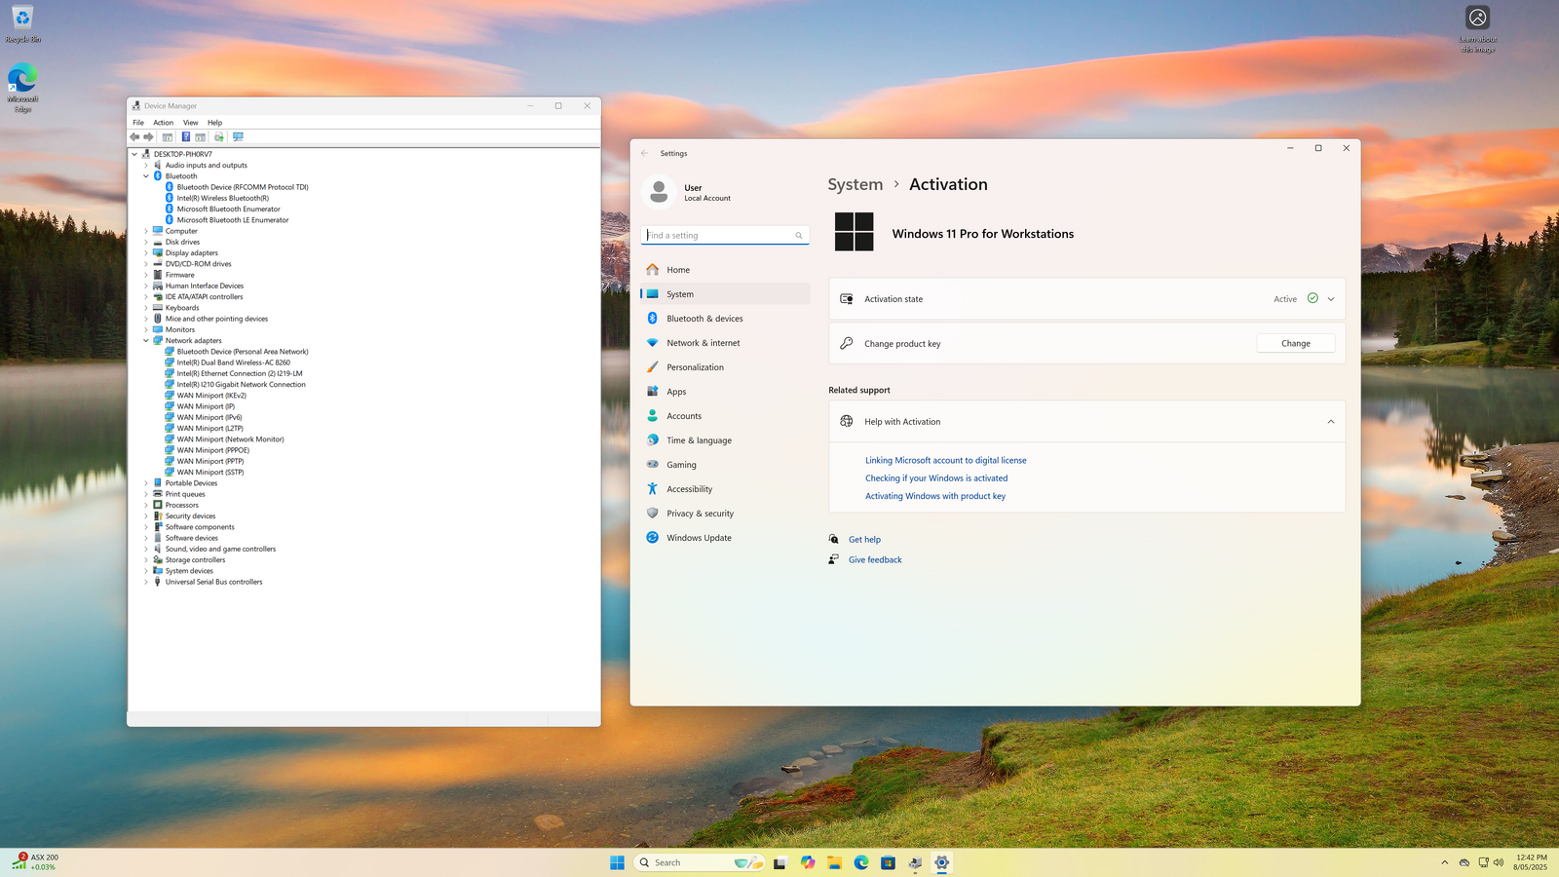Click Forward arrow in Device Manager toolbar

148,137
